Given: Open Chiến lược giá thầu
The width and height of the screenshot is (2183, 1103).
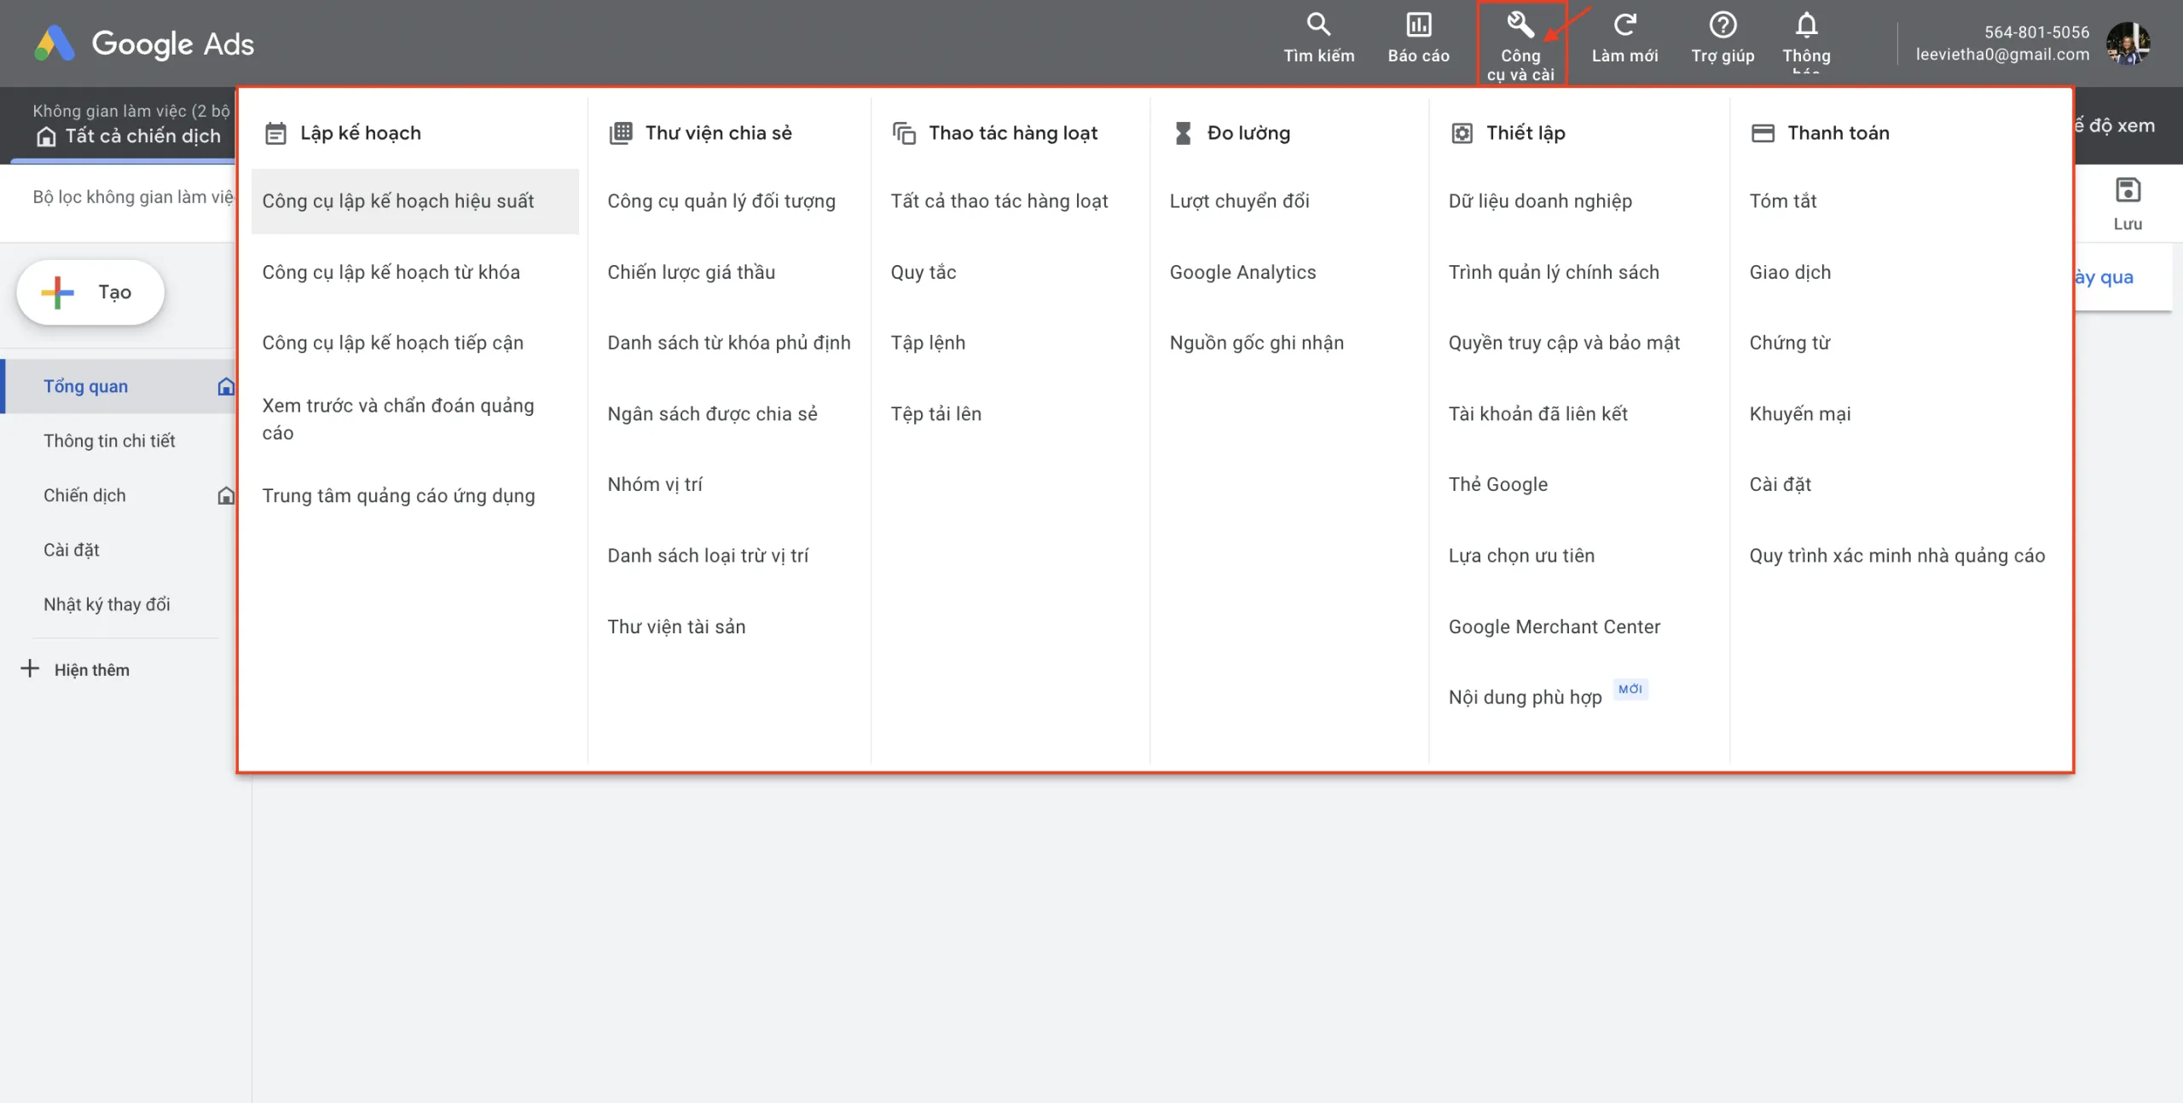Looking at the screenshot, I should [691, 272].
